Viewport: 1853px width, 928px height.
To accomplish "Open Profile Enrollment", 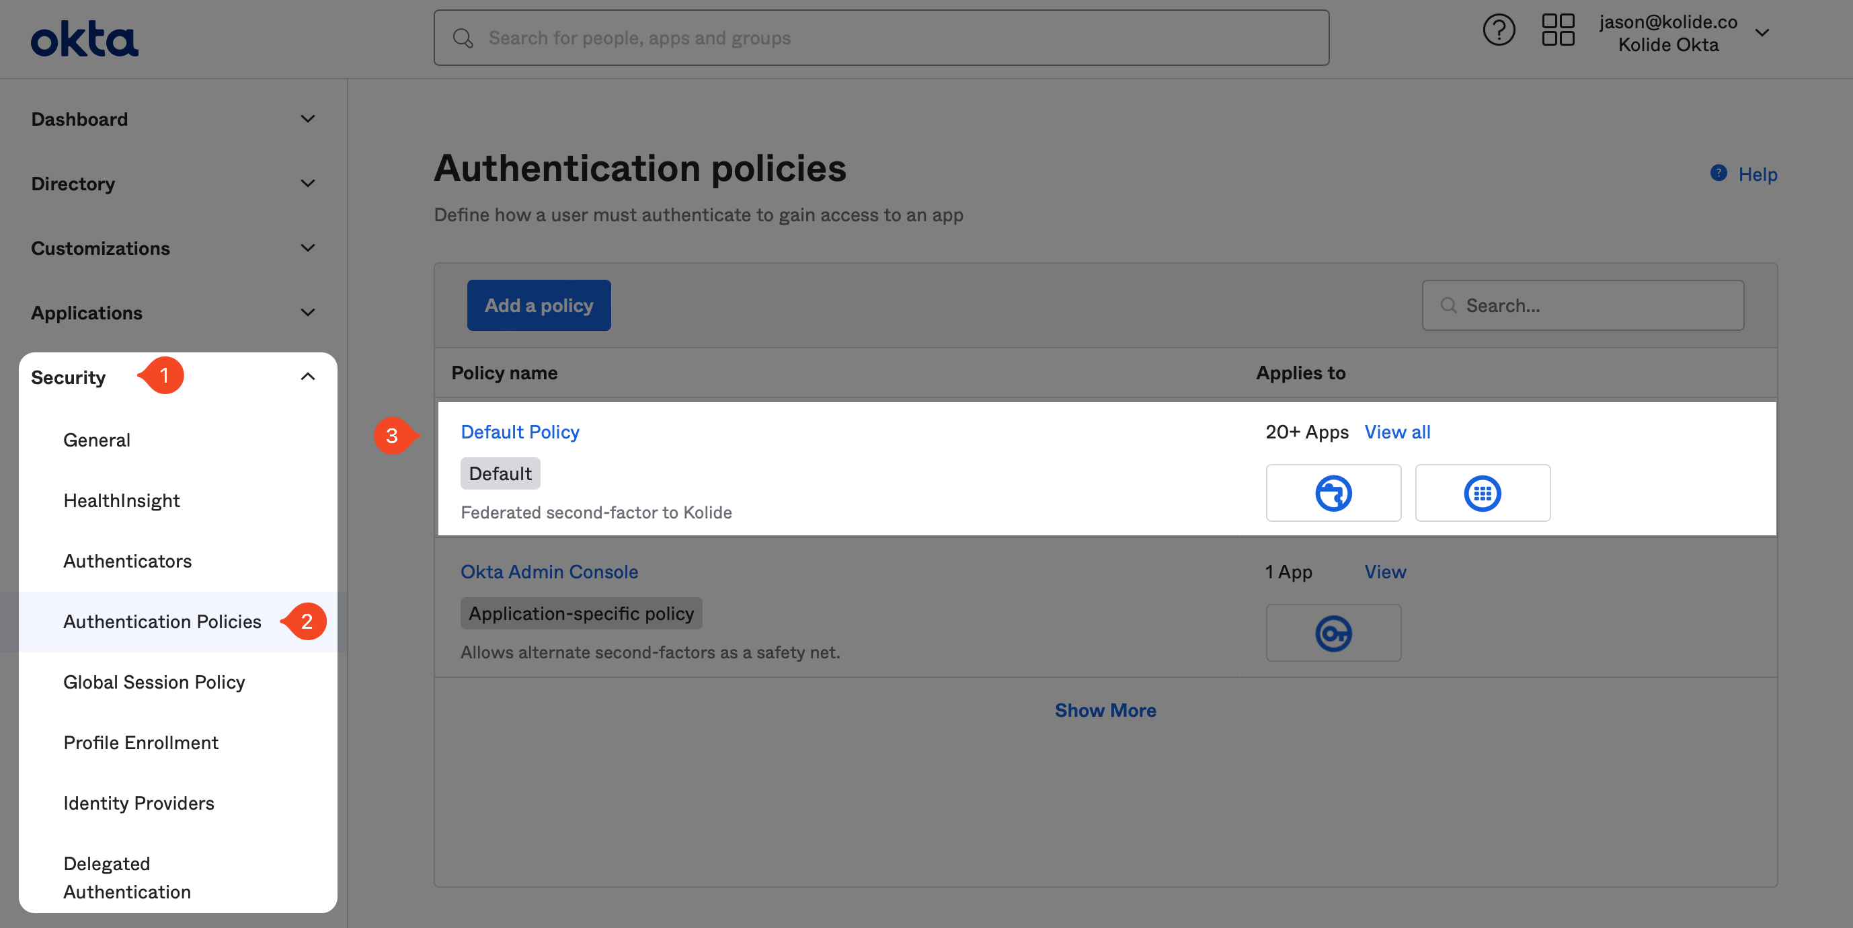I will pos(141,742).
